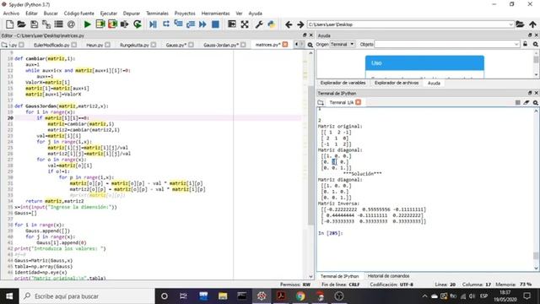
Task: Open the Origen Terminal combo box
Action: point(343,44)
